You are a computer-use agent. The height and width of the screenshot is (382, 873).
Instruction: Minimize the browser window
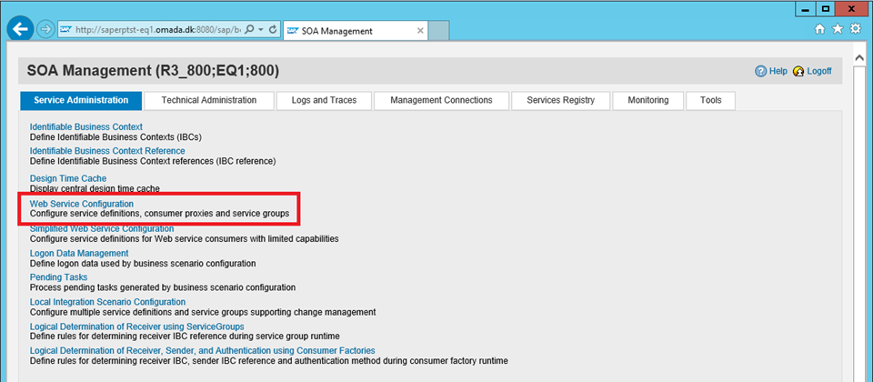coord(806,9)
